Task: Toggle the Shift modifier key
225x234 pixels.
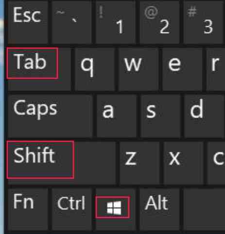Action: pos(62,163)
